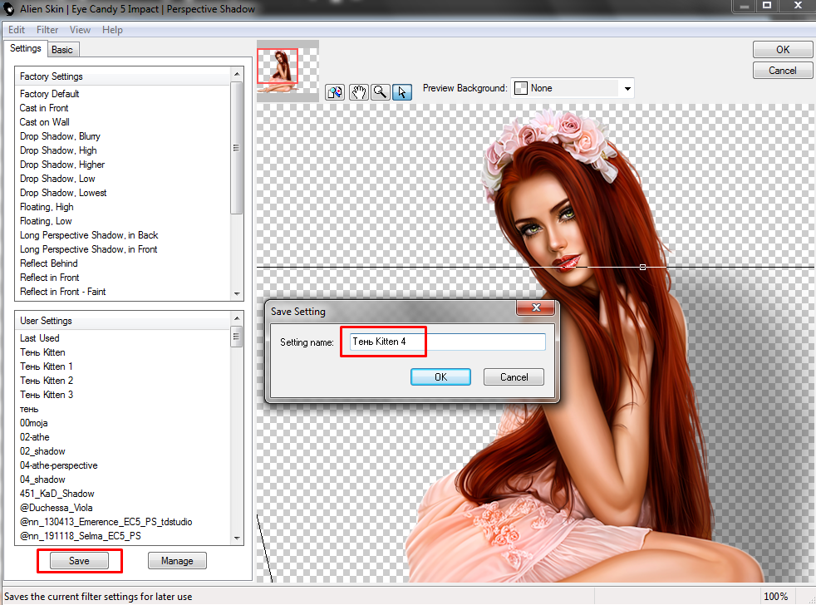Screen dimensions: 816x605
Task: Click the show original preview toggle icon
Action: 335,91
